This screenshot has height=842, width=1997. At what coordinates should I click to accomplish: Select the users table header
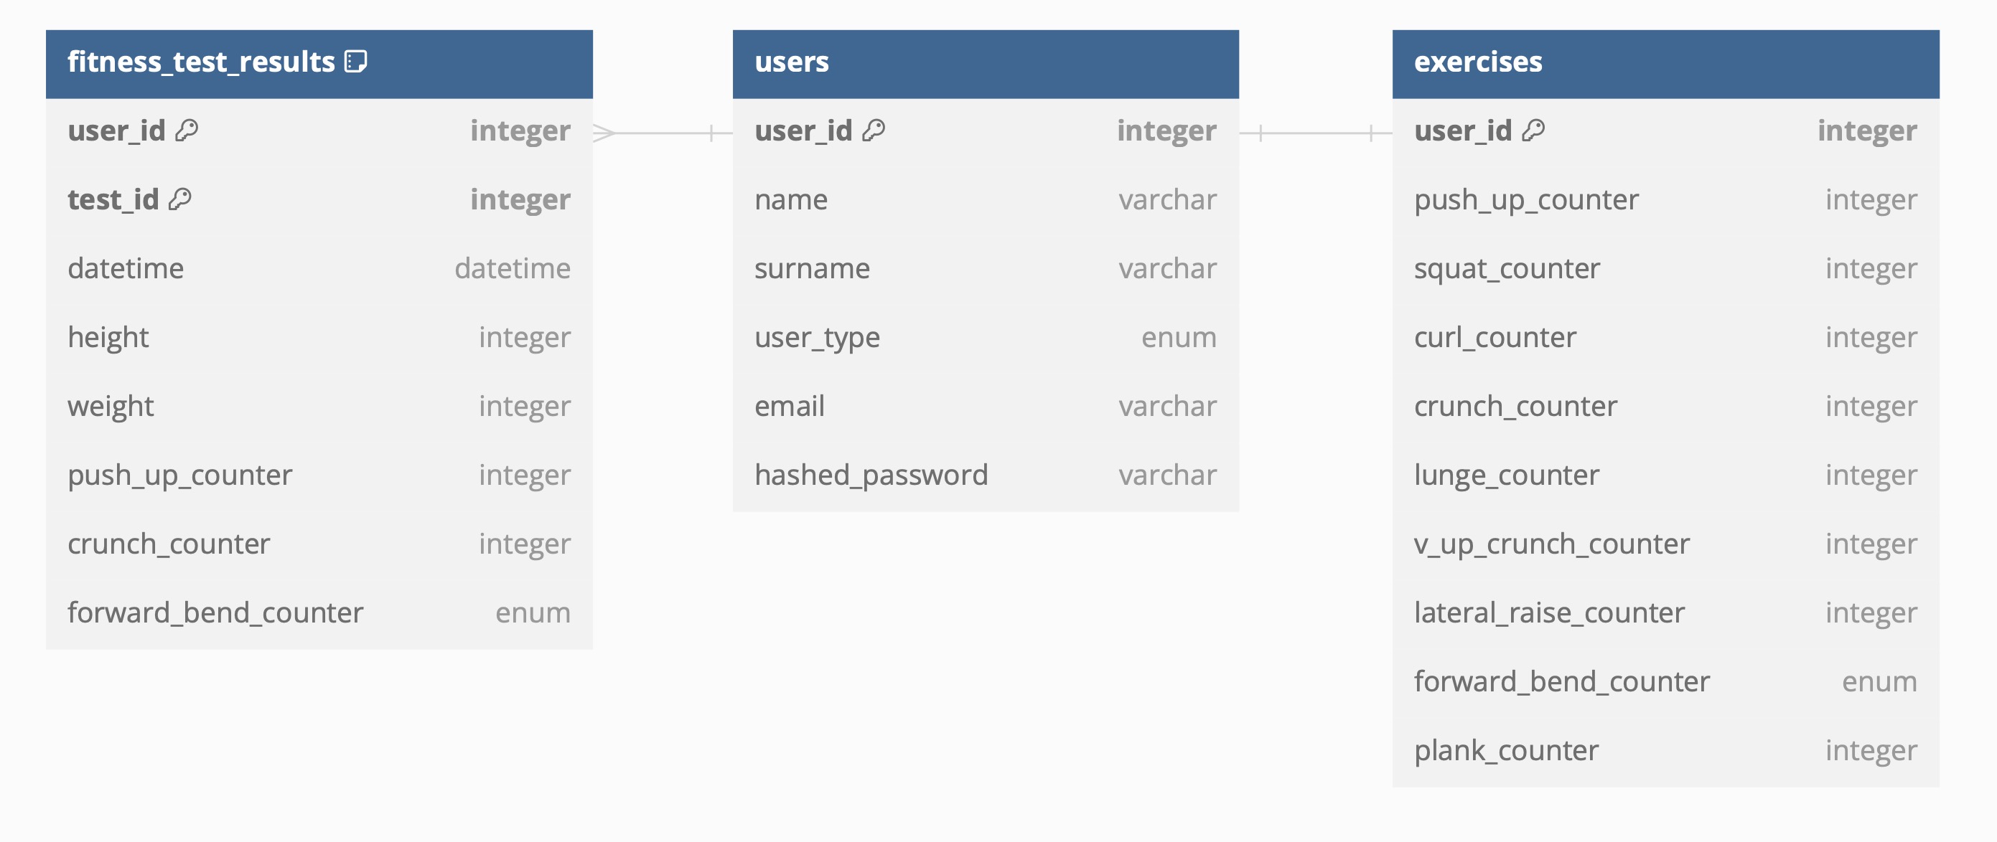tap(985, 62)
